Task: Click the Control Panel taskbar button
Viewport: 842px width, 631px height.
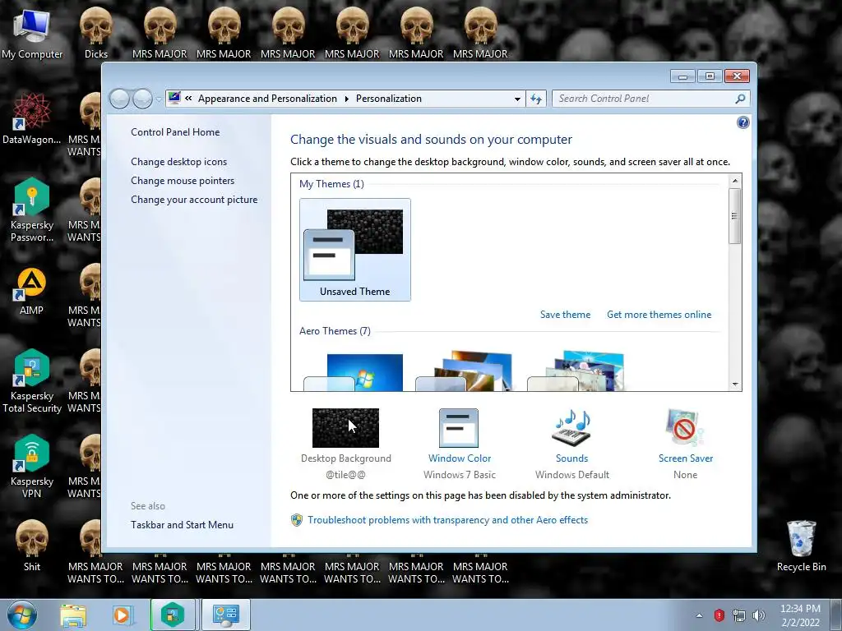Action: pos(225,615)
